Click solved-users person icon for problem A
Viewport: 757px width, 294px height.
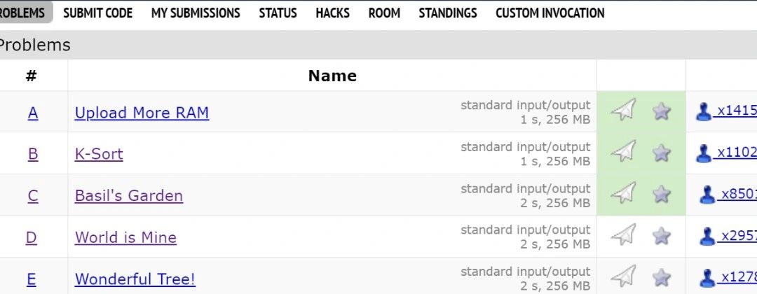pyautogui.click(x=704, y=111)
